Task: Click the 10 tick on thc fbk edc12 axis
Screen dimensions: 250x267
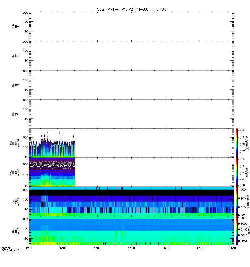Action: tap(26, 209)
